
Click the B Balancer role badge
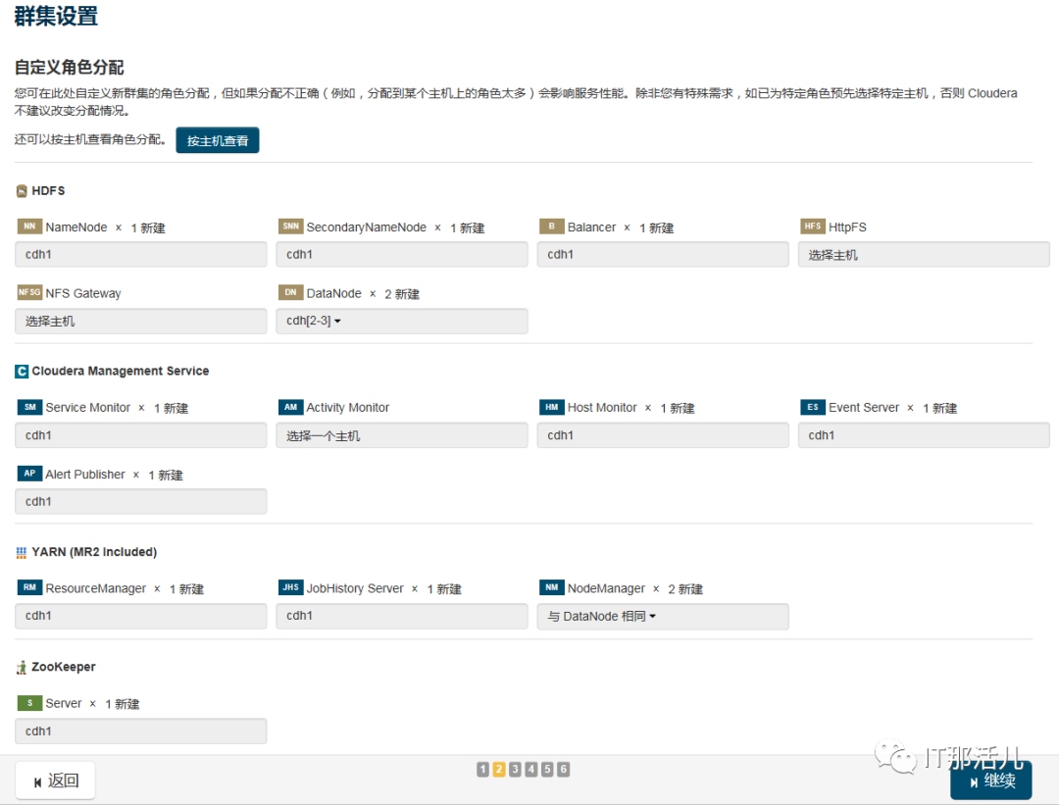(x=552, y=226)
